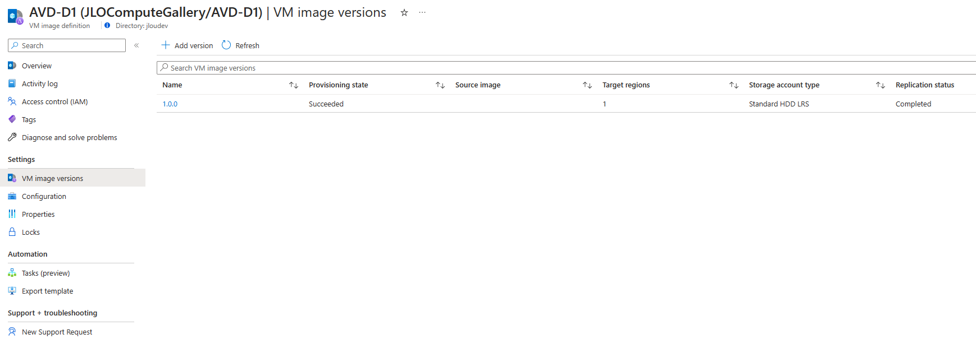Image resolution: width=976 pixels, height=339 pixels.
Task: Collapse the sidebar with double chevron
Action: coord(136,45)
